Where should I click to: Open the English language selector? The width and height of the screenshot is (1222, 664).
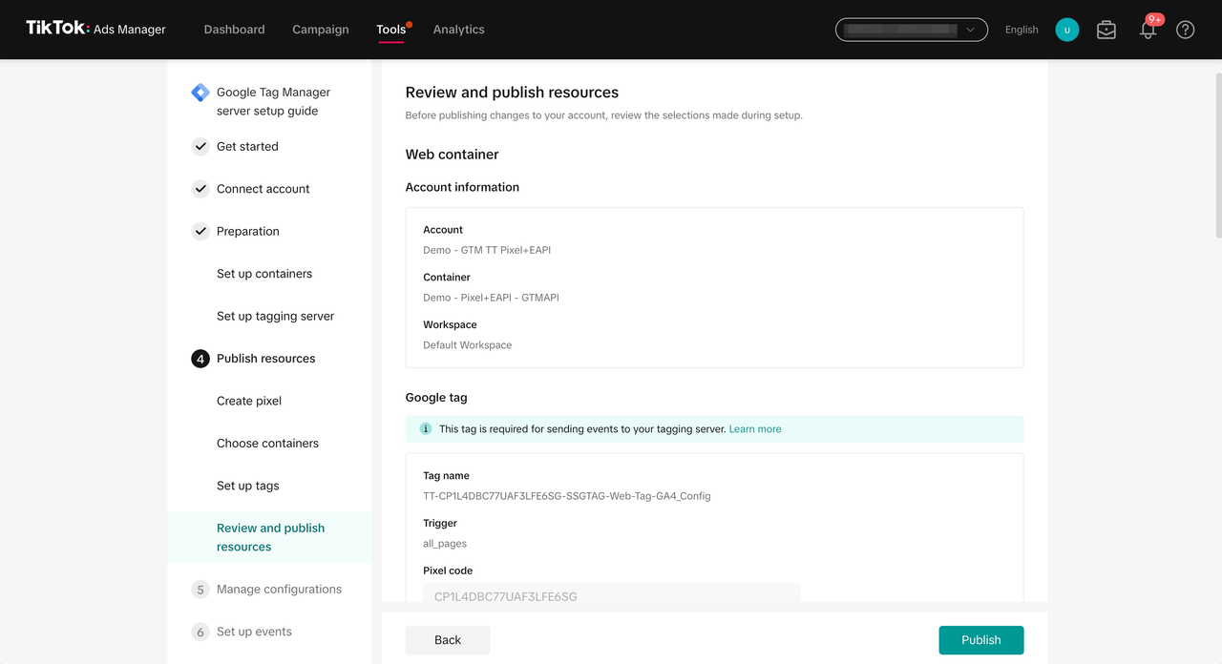point(1021,30)
